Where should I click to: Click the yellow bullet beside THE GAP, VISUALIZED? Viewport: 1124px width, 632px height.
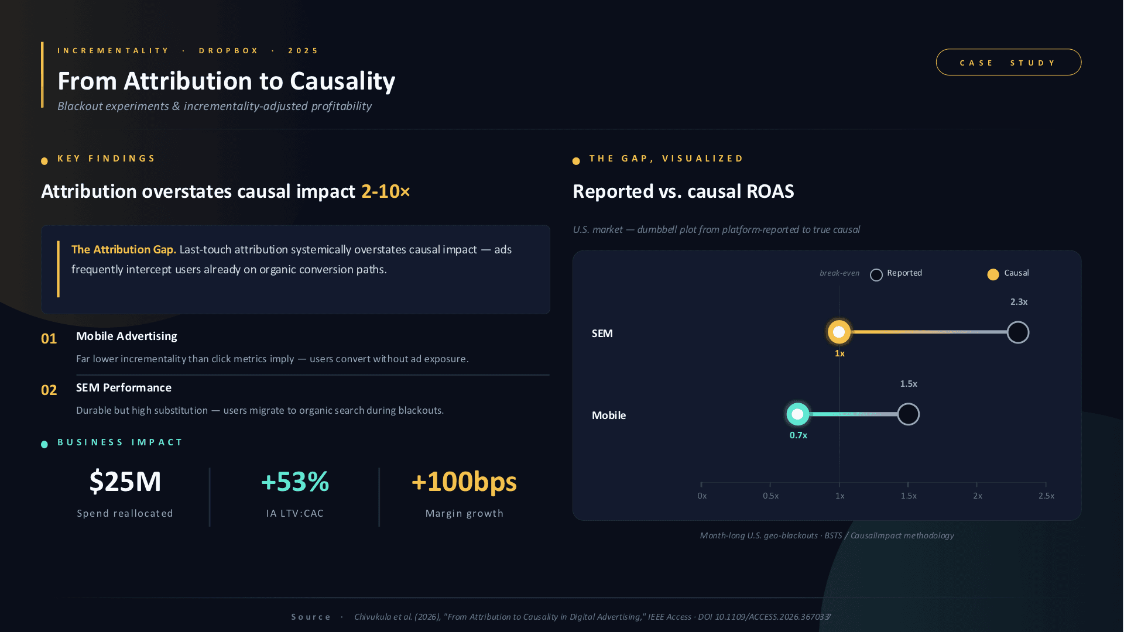pos(576,161)
